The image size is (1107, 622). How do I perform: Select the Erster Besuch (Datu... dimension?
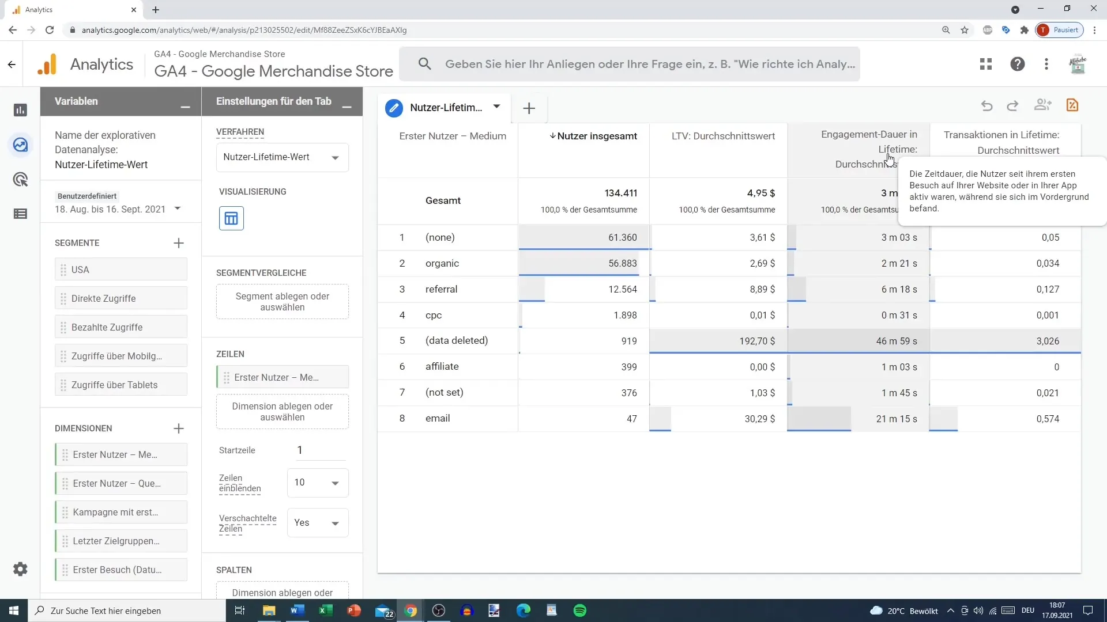121,570
